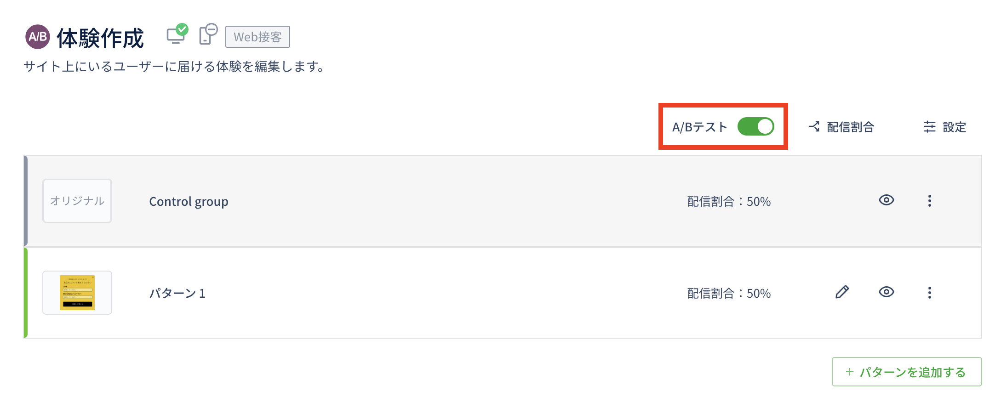The image size is (1007, 408).
Task: Turn off the A/Bテスト toggle switch
Action: pyautogui.click(x=755, y=126)
